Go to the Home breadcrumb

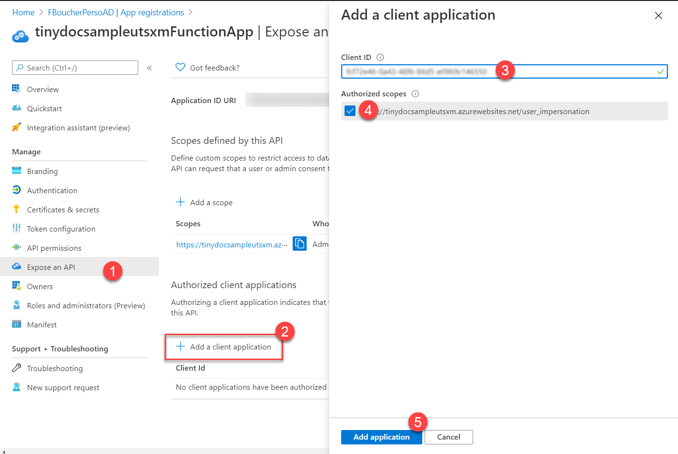coord(24,12)
